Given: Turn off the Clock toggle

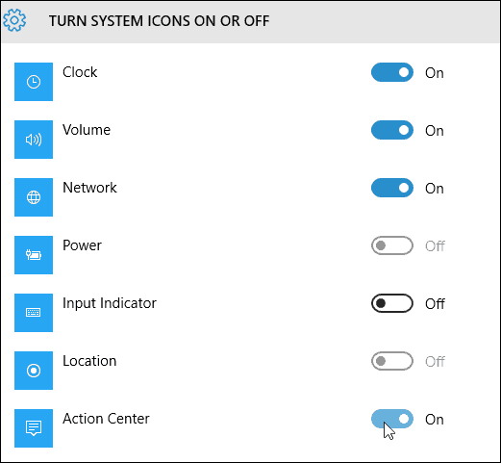Looking at the screenshot, I should (392, 72).
